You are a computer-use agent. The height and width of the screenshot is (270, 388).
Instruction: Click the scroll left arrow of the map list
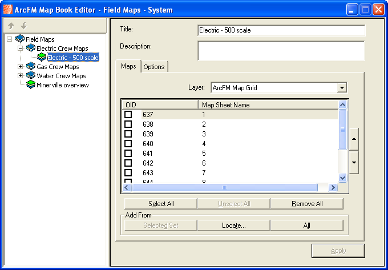click(x=127, y=188)
